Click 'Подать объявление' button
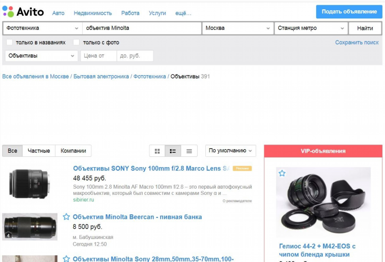Image resolution: width=385 pixels, height=262 pixels. (349, 11)
